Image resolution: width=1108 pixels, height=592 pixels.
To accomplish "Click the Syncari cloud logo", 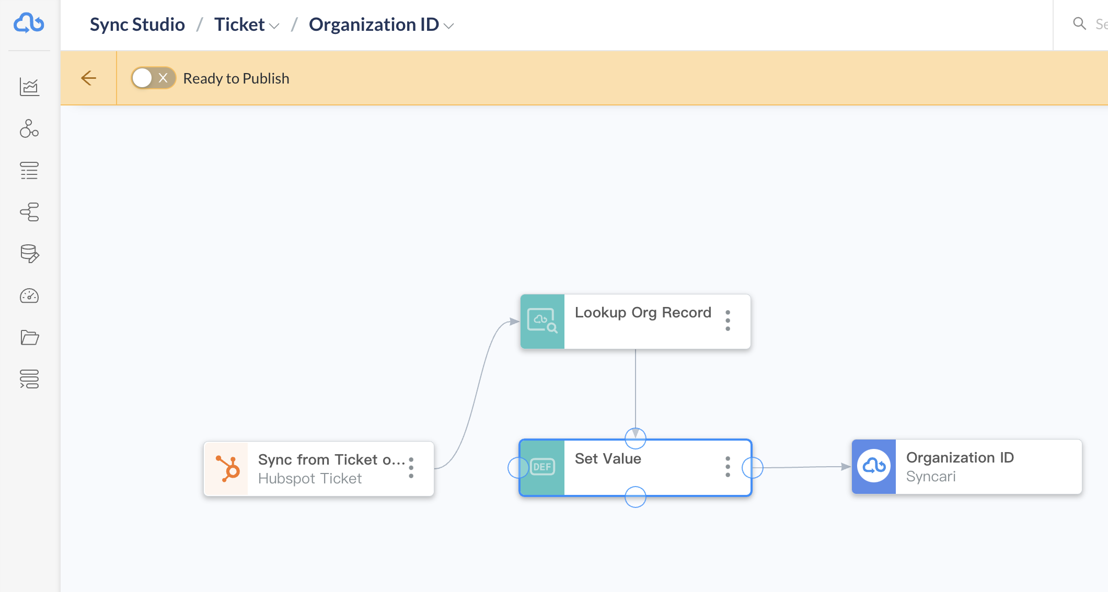I will pos(29,23).
